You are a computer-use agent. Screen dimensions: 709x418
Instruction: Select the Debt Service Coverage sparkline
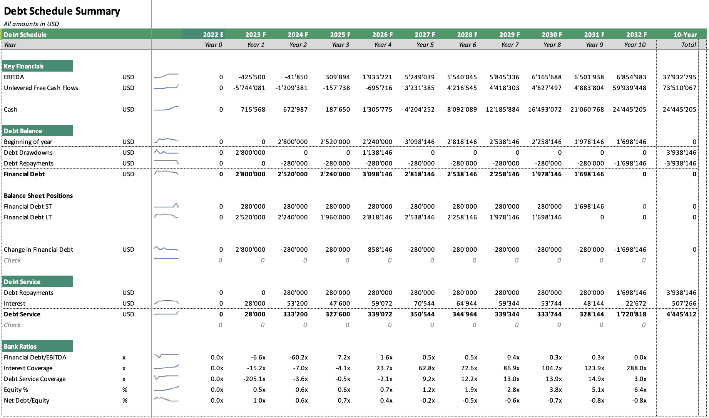click(166, 378)
